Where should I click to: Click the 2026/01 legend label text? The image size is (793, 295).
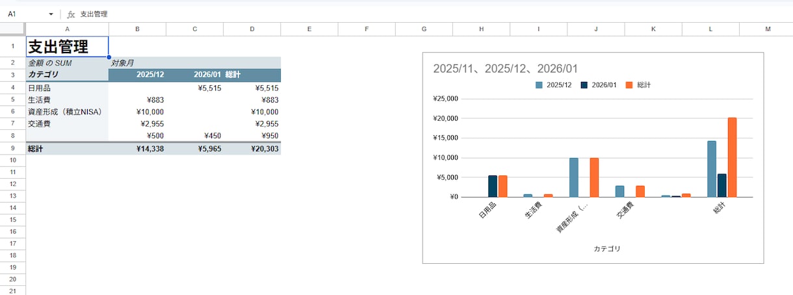point(604,85)
